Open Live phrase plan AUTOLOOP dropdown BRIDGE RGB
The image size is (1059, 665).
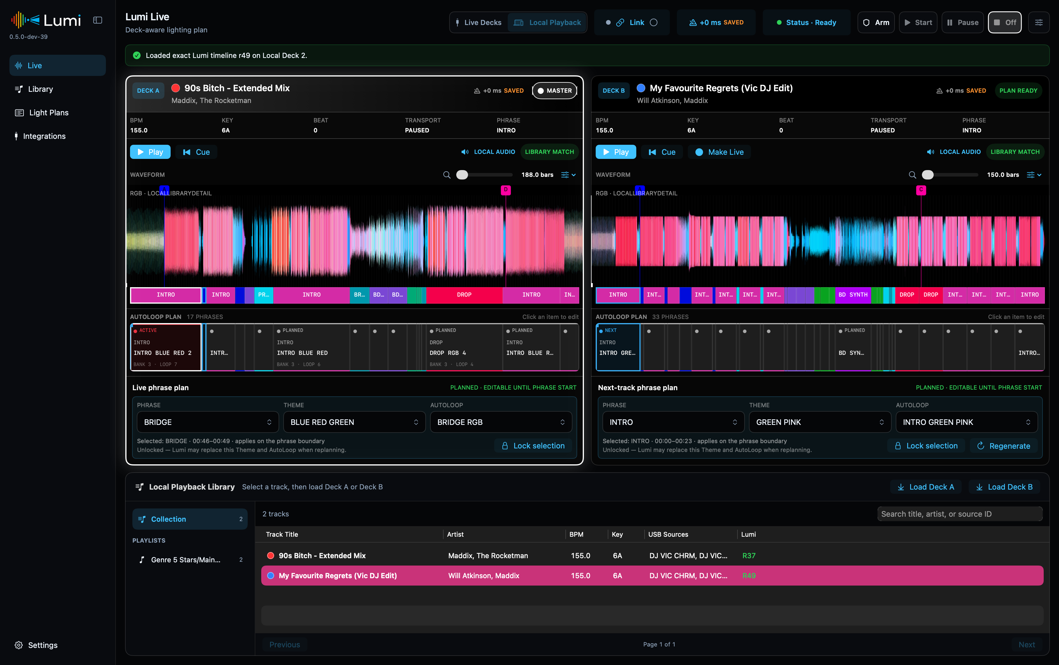(x=501, y=422)
